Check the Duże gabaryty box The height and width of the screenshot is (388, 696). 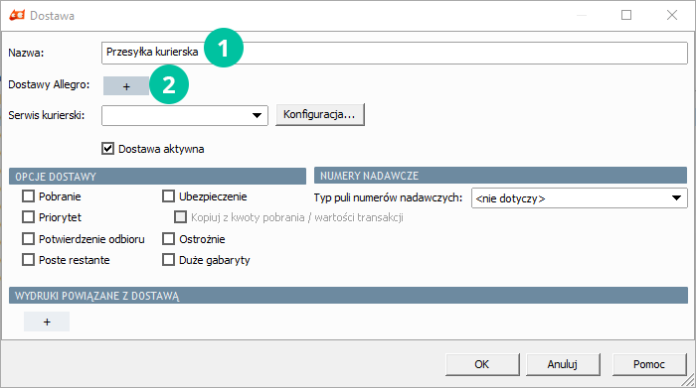point(169,260)
